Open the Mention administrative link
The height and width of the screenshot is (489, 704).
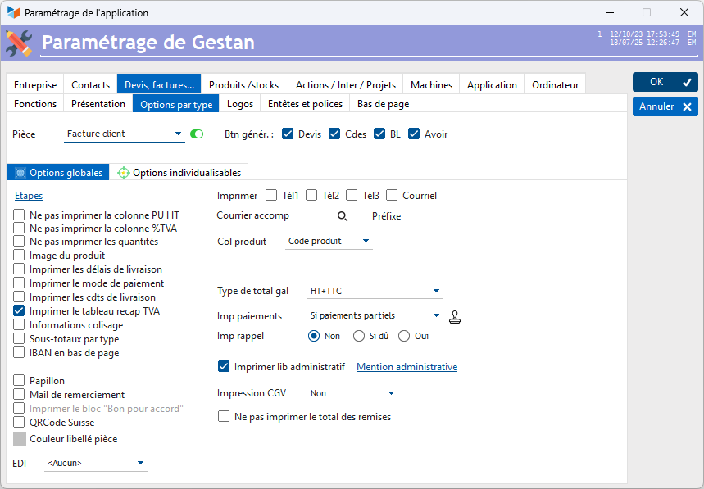(407, 367)
